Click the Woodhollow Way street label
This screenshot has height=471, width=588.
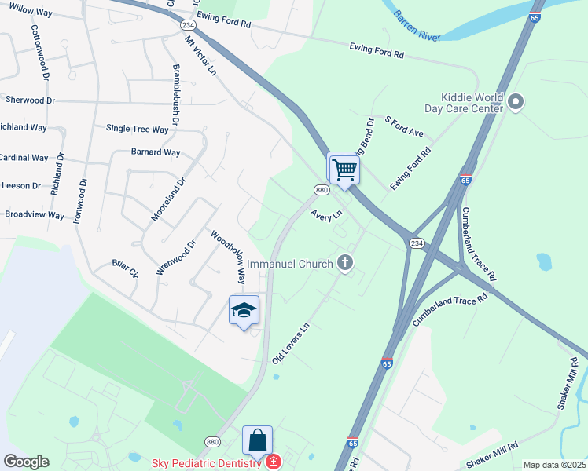[228, 257]
